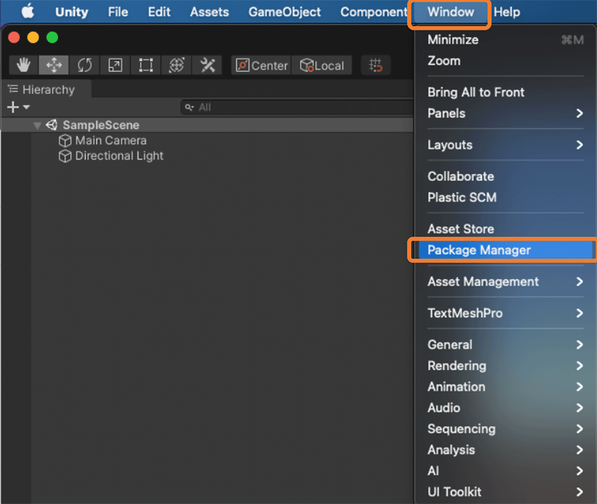597x504 pixels.
Task: Switch handle orientation from Local to Global
Action: (x=322, y=65)
